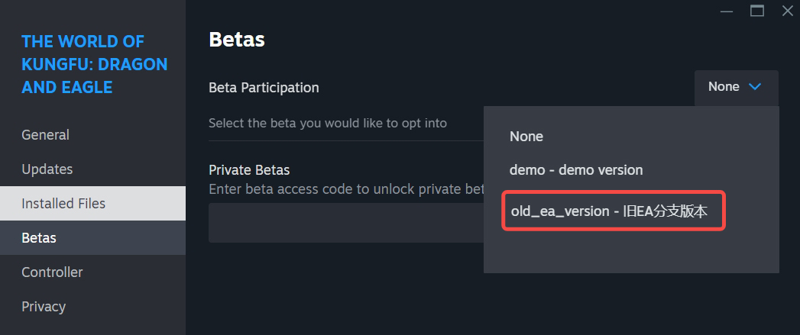Click the Beta Participation label
Image resolution: width=800 pixels, height=335 pixels.
click(x=264, y=88)
